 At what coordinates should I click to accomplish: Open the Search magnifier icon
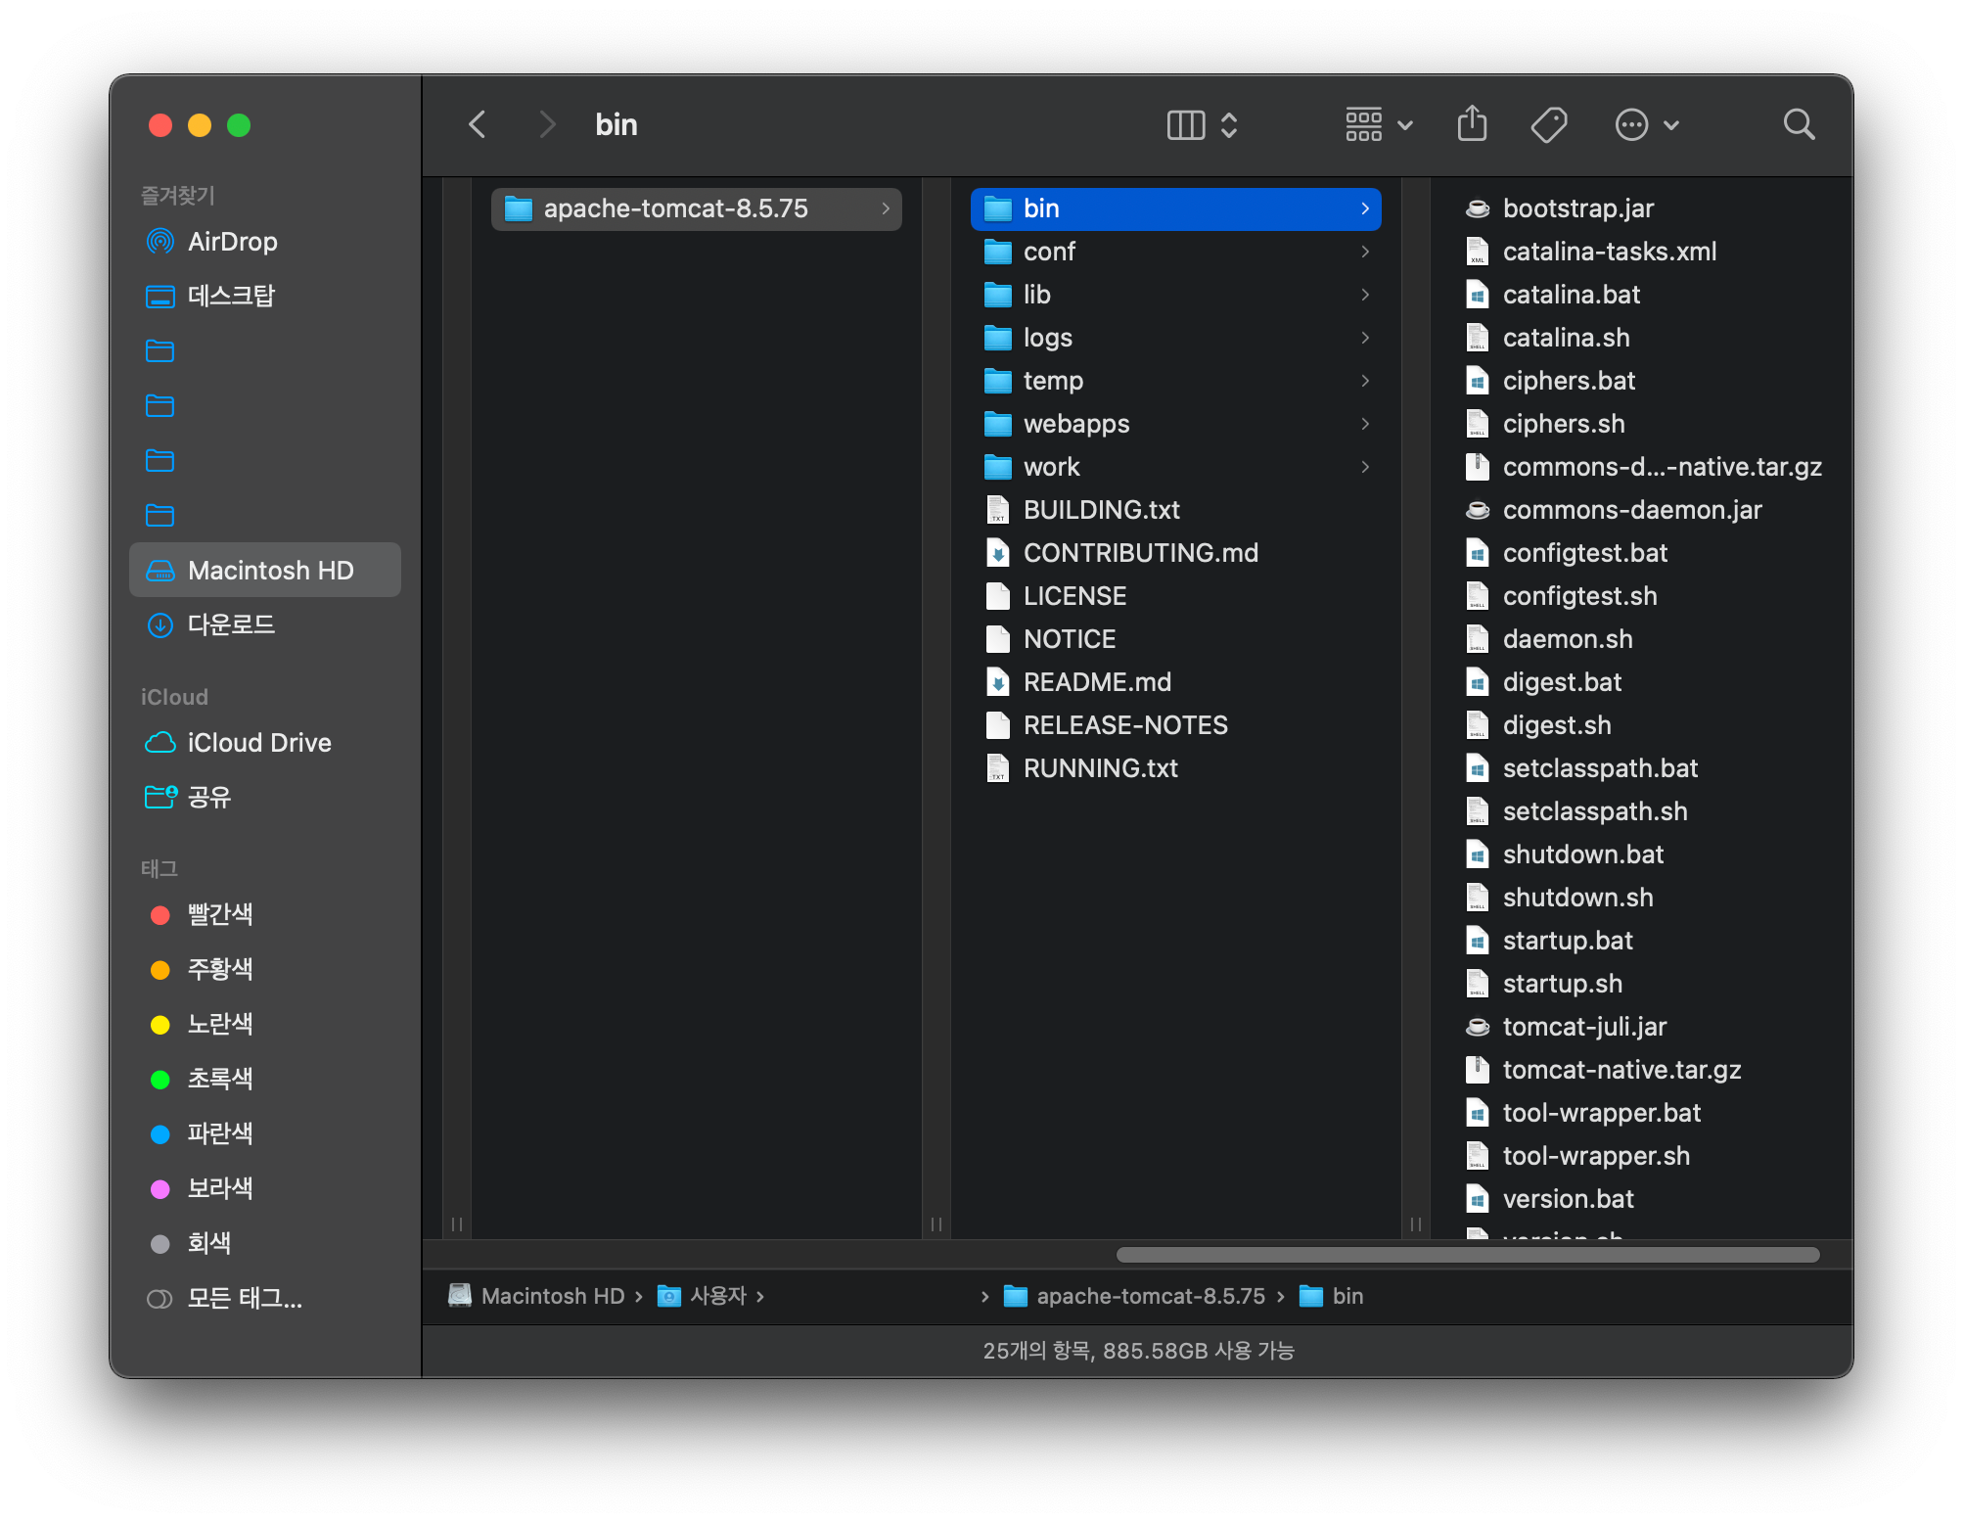click(1798, 124)
